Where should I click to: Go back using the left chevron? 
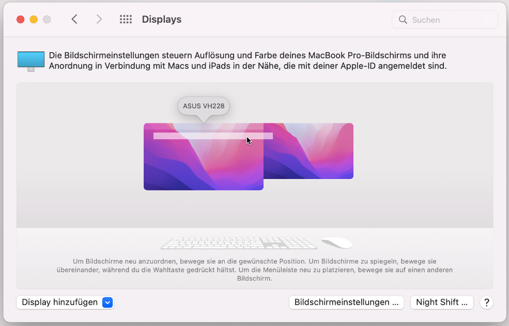point(74,20)
